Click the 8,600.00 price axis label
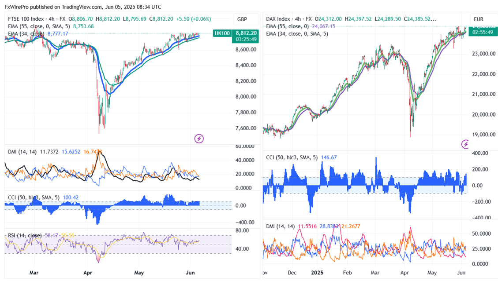The width and height of the screenshot is (498, 281). (x=246, y=49)
